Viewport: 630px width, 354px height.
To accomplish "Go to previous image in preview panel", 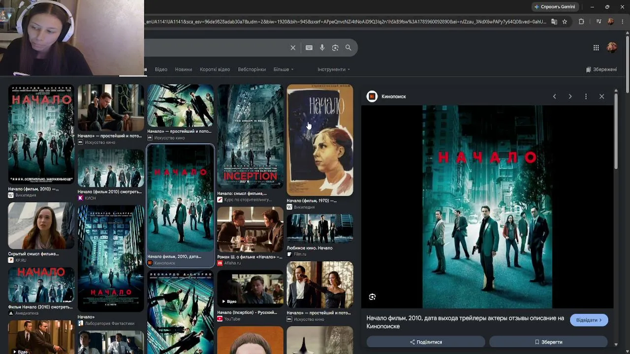I will coord(555,96).
